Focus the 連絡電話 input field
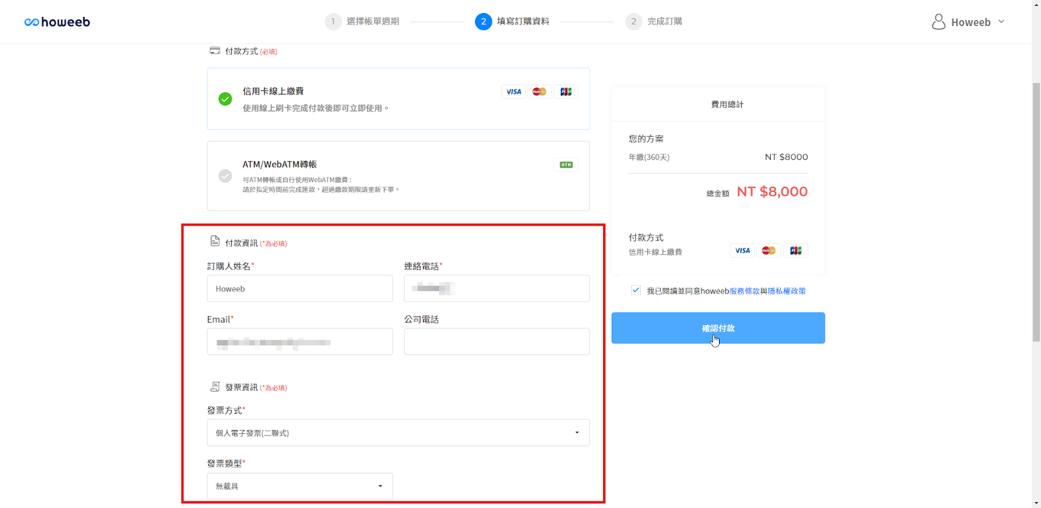 pyautogui.click(x=497, y=288)
